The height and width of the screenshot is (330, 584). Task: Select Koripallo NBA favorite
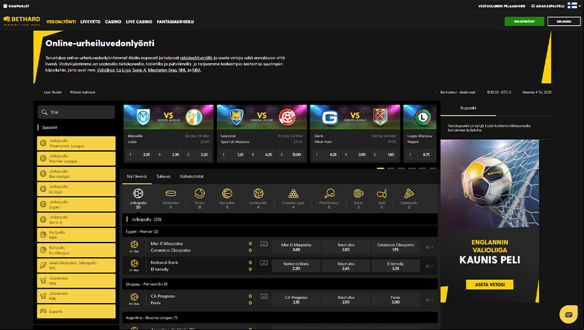coord(76,235)
